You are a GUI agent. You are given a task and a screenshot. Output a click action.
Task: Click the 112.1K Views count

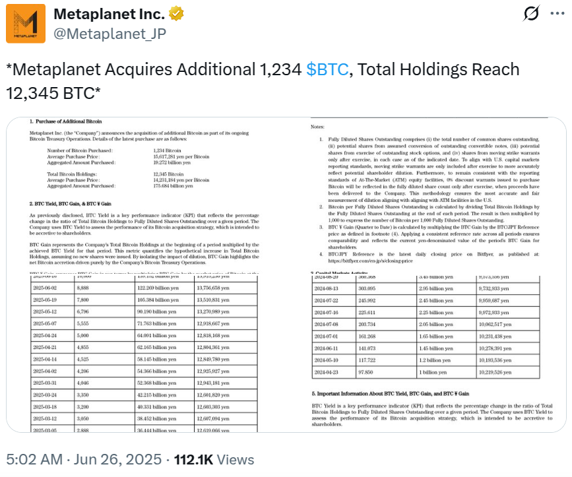click(214, 460)
